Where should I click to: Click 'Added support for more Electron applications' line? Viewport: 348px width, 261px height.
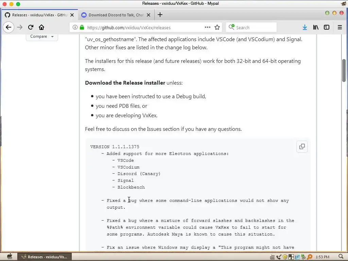click(165, 154)
